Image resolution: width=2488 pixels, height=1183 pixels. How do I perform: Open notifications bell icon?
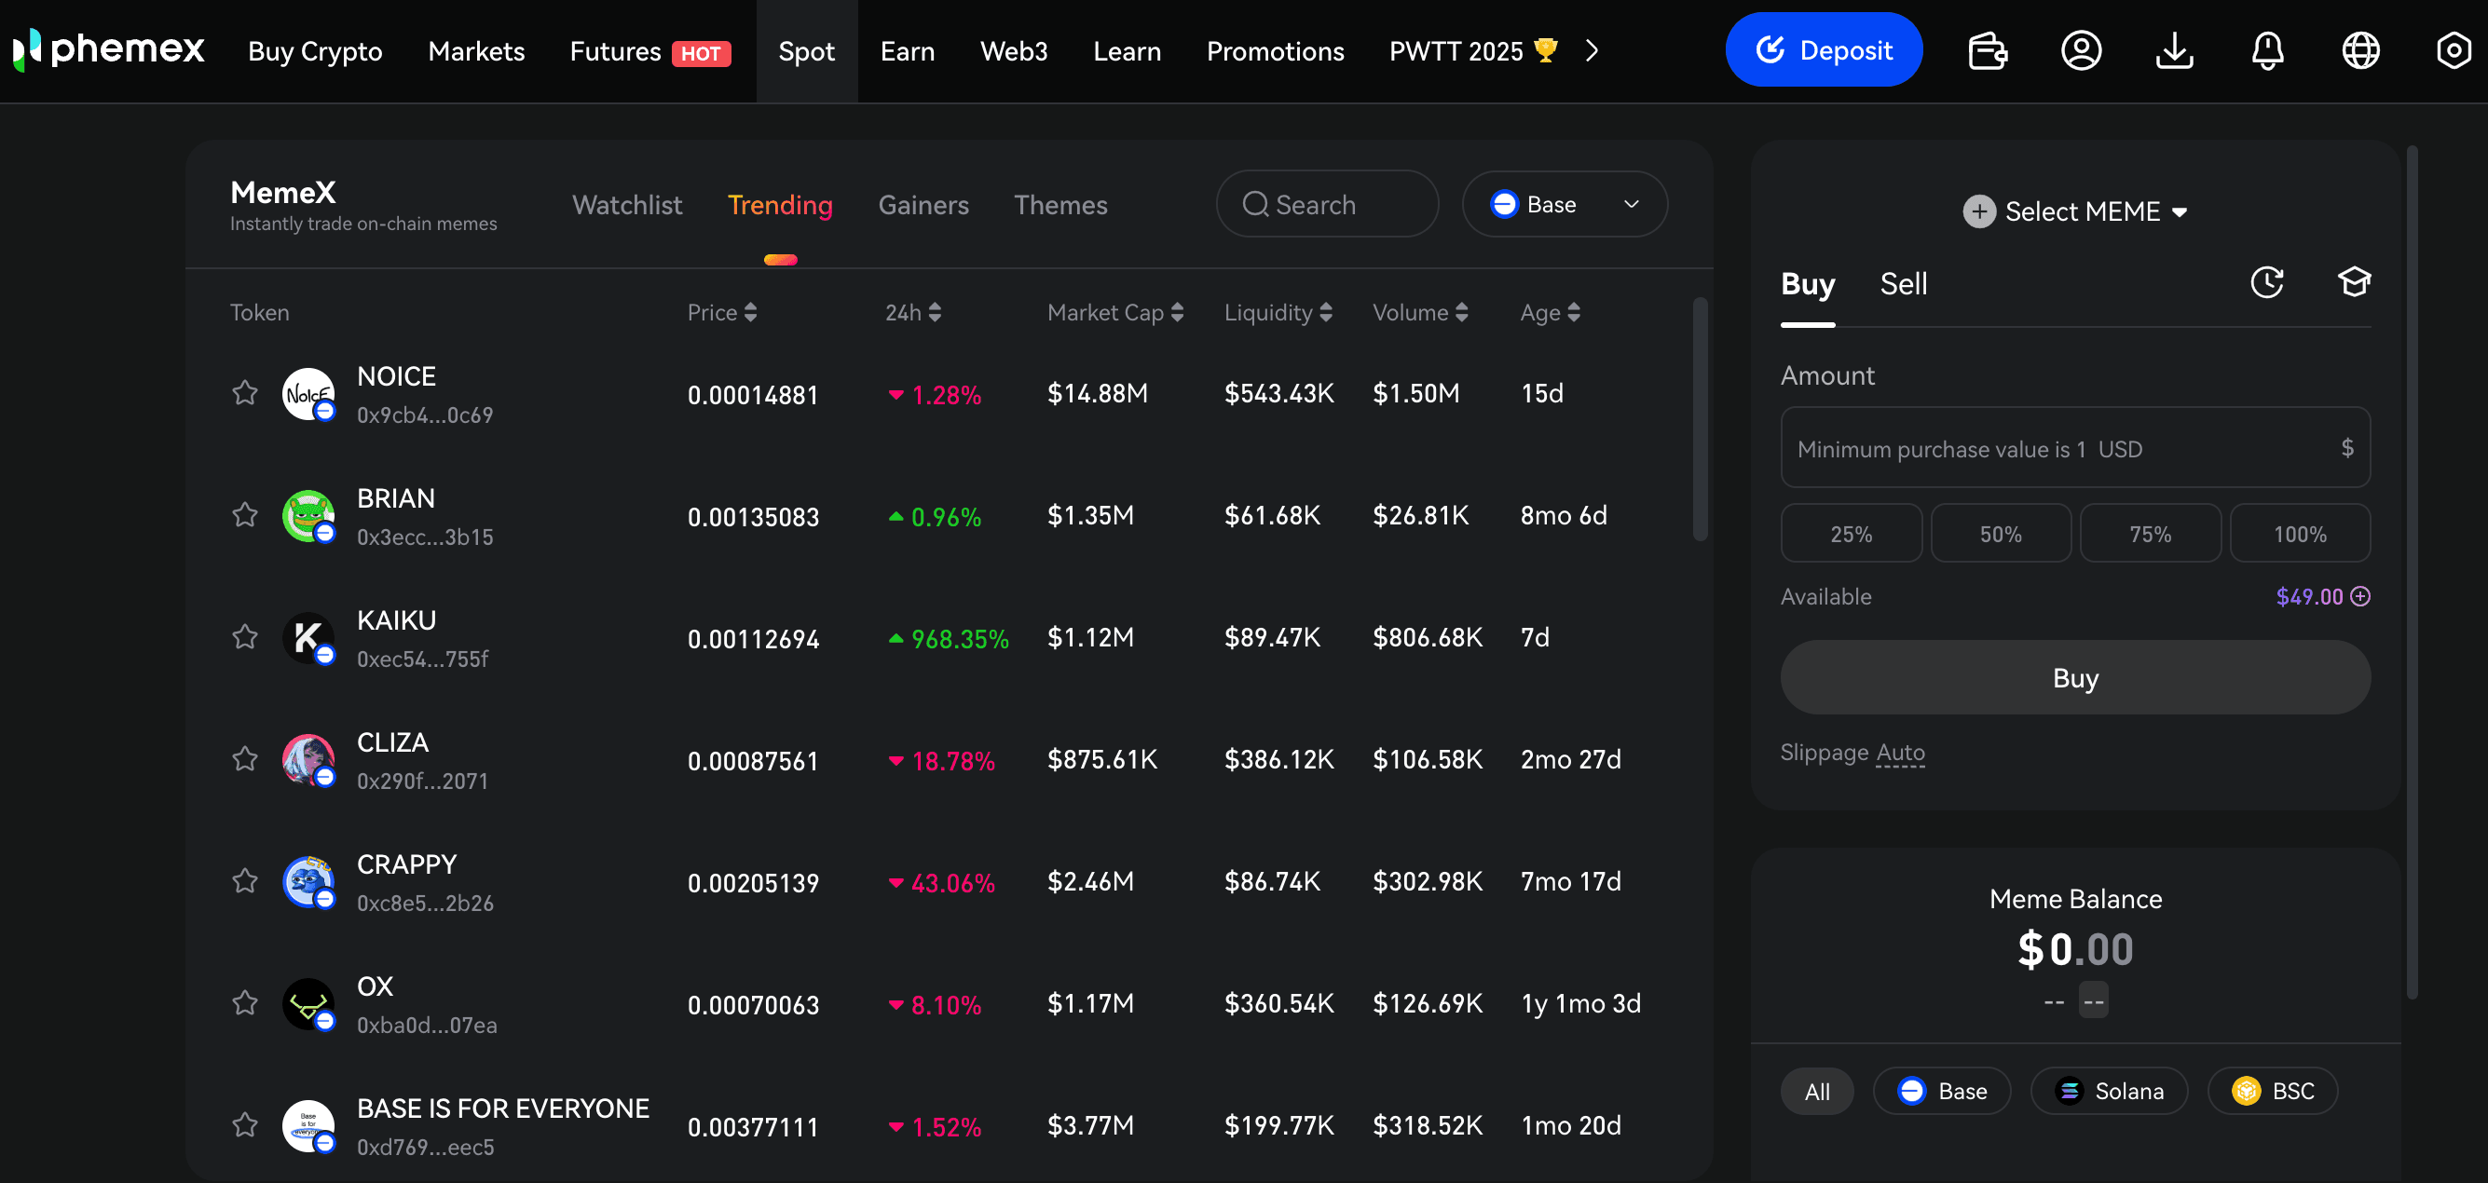pyautogui.click(x=2267, y=50)
